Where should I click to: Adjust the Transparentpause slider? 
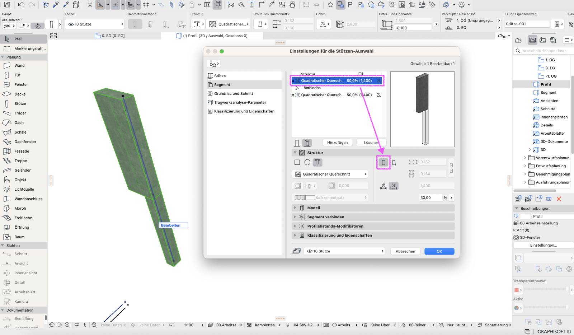(546, 289)
